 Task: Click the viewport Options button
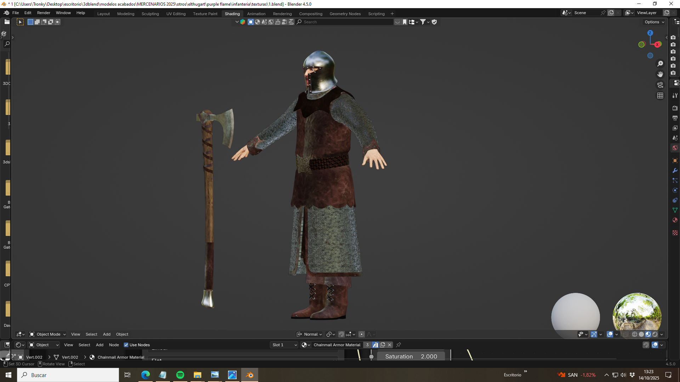click(654, 22)
